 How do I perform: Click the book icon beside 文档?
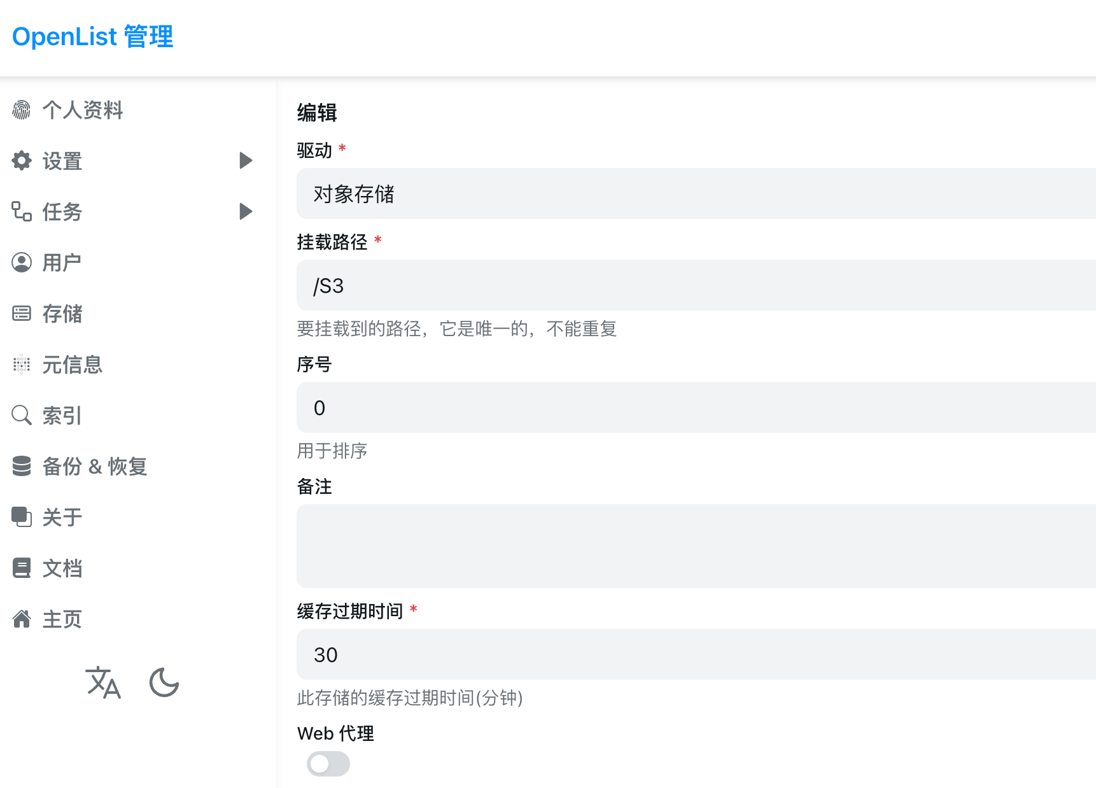tap(22, 568)
